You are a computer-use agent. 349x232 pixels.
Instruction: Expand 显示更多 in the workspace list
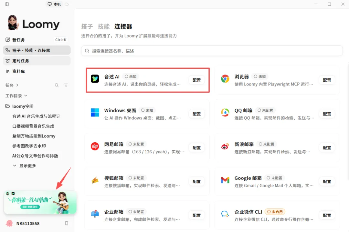[25, 166]
